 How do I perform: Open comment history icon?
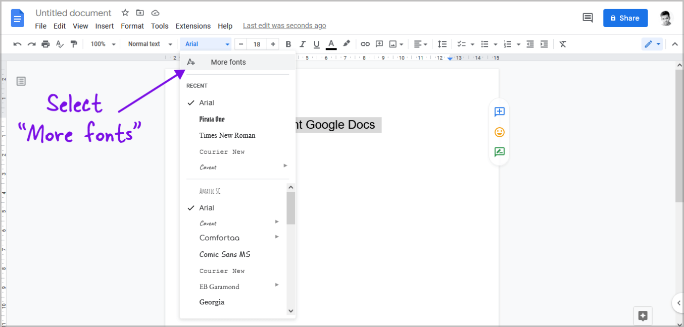(588, 18)
